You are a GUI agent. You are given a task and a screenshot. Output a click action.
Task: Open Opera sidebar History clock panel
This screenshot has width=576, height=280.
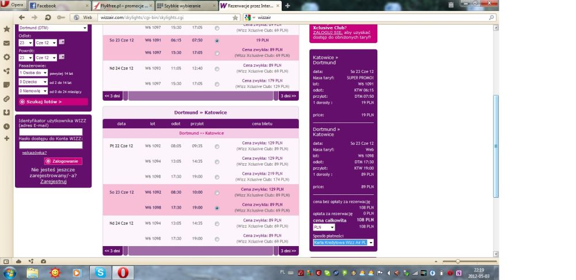click(x=6, y=126)
